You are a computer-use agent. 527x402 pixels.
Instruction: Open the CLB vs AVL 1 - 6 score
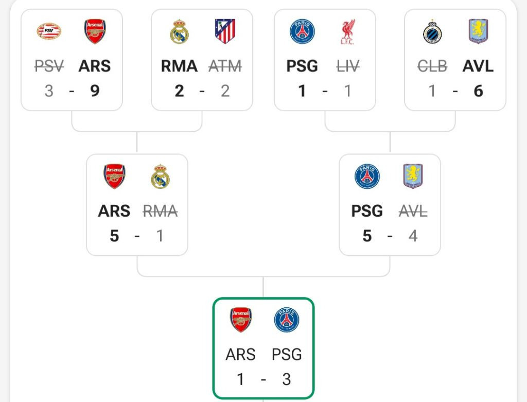point(455,91)
